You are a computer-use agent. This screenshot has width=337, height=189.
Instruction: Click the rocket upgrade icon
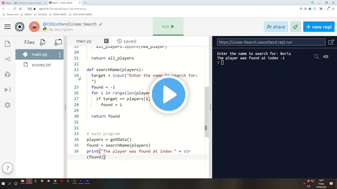point(295,27)
